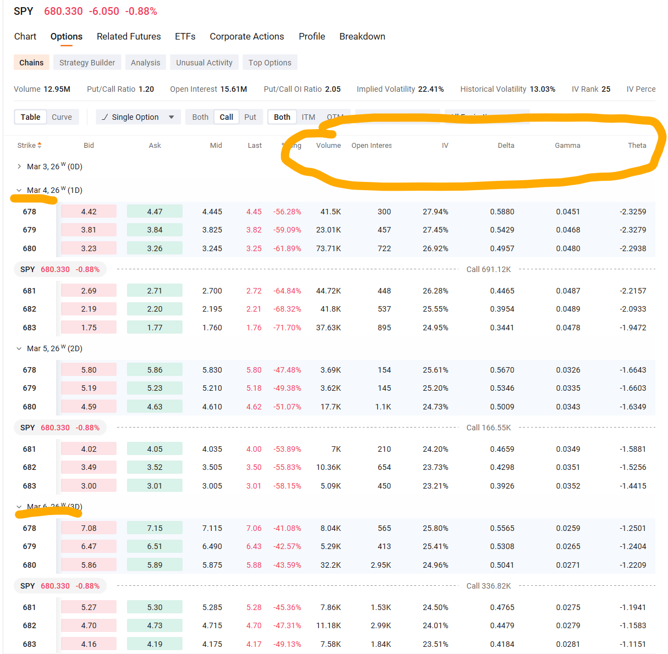The image size is (668, 654).
Task: Collapse the Mar 5, 26 (2D) expiration
Action: pyautogui.click(x=19, y=348)
